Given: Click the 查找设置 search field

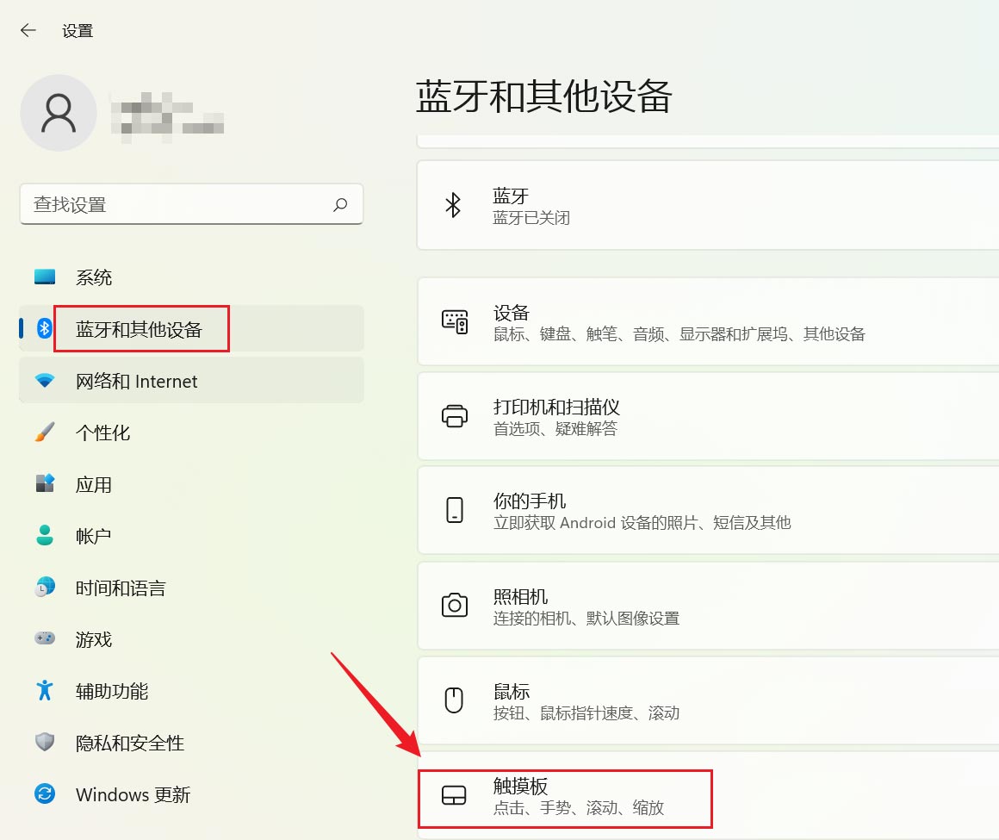Looking at the screenshot, I should (191, 204).
